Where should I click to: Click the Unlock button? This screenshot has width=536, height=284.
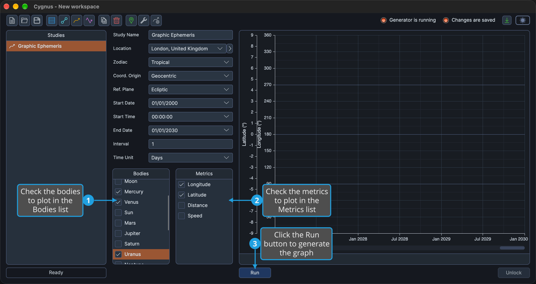coord(514,273)
